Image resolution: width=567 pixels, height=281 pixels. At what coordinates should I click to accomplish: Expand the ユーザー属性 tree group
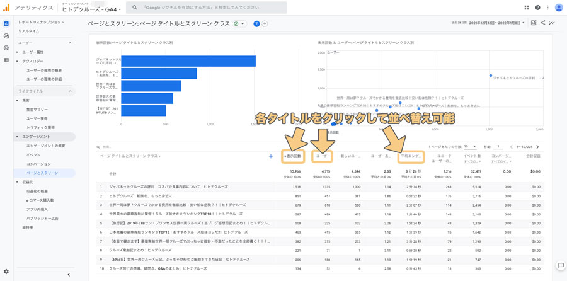(x=17, y=52)
